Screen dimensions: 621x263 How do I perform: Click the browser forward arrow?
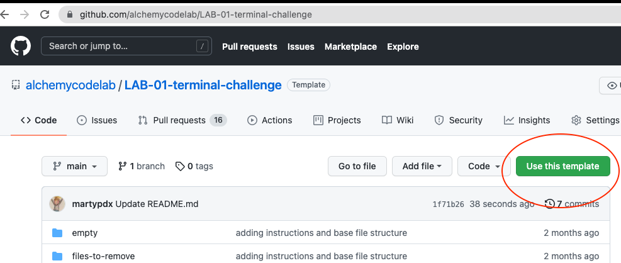point(24,14)
